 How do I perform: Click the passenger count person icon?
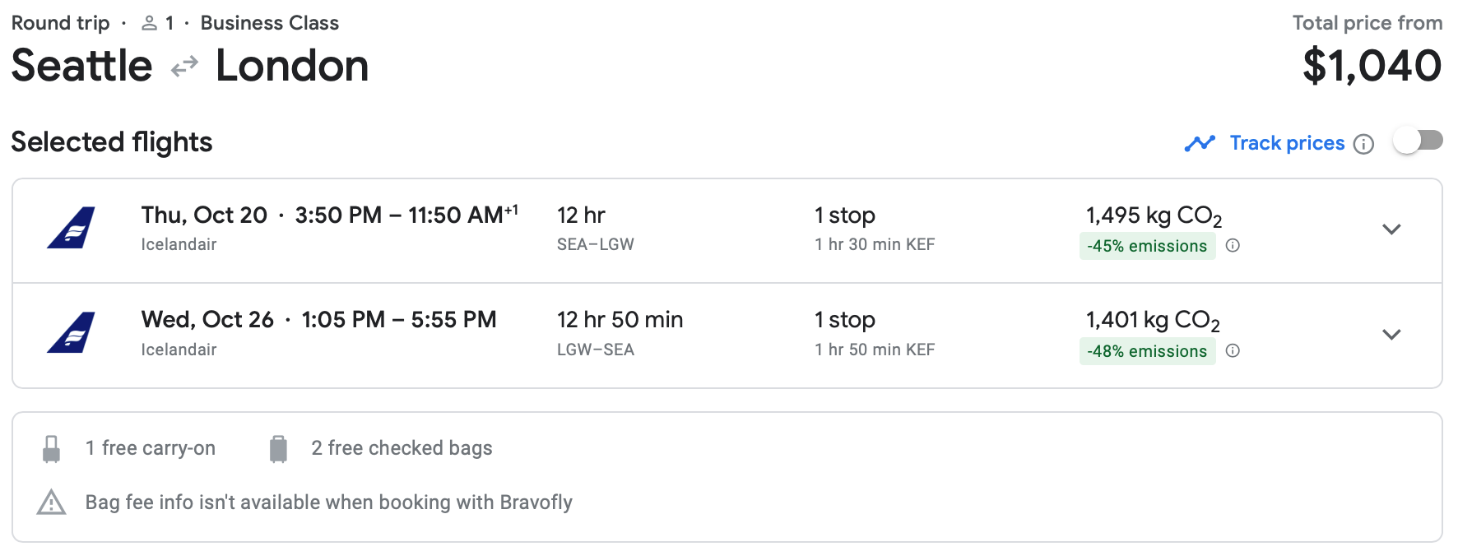[149, 24]
